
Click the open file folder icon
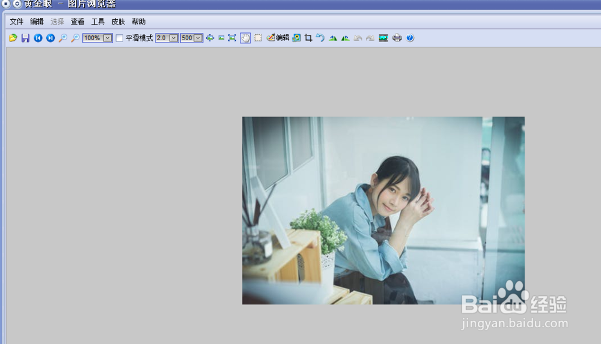(x=13, y=38)
